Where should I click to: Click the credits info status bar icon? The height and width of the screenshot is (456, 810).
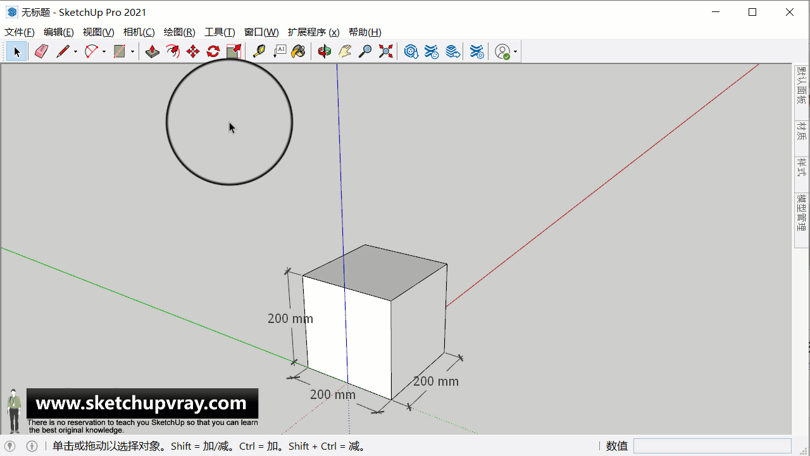32,446
